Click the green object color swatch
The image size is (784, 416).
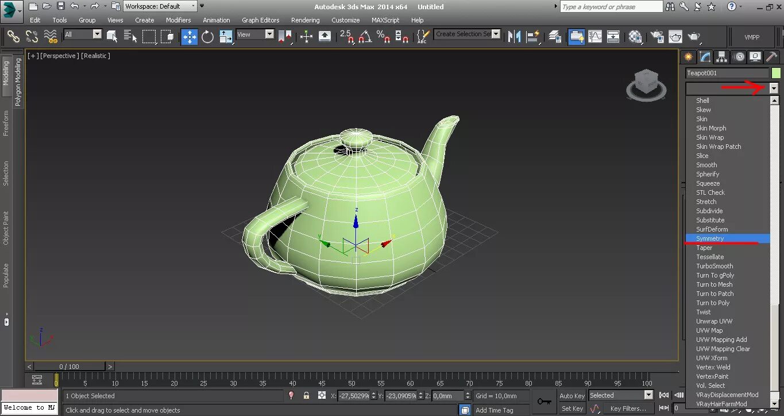click(x=776, y=73)
